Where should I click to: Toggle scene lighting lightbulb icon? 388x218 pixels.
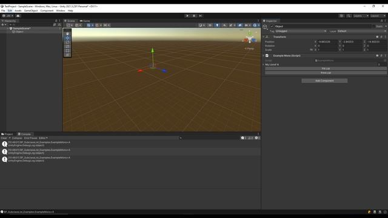tap(217, 25)
